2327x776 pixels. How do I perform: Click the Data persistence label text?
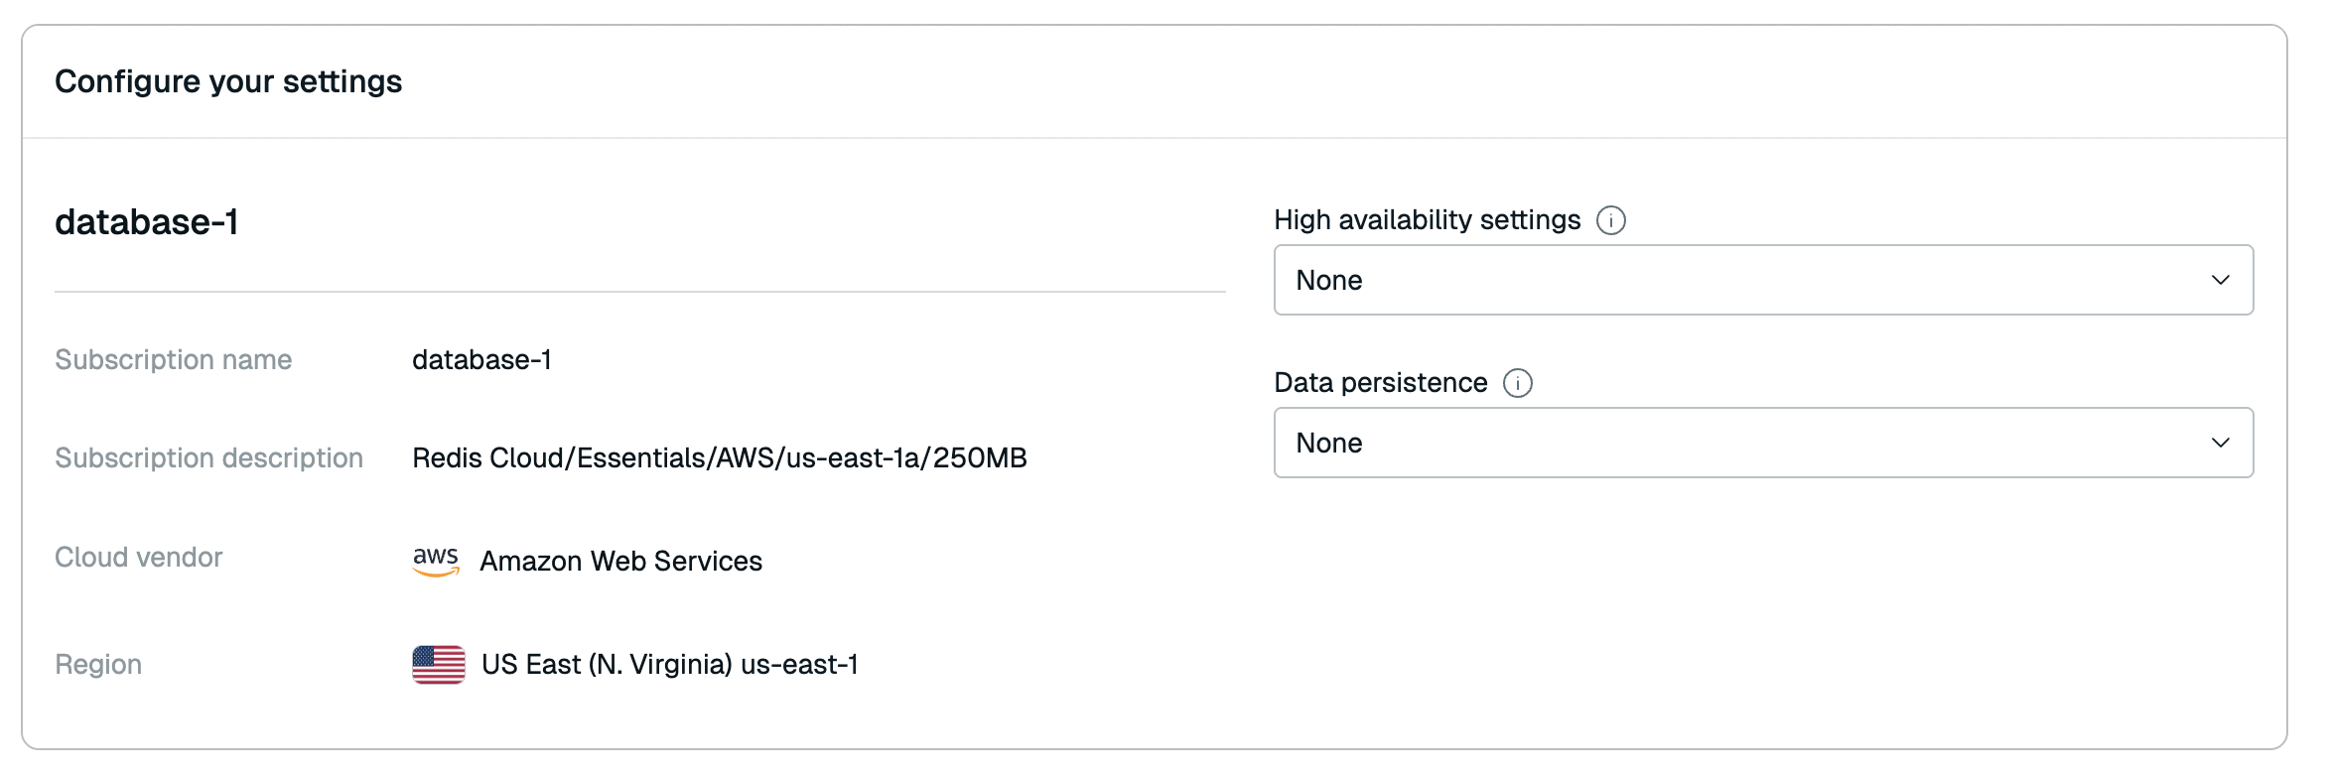pyautogui.click(x=1380, y=383)
